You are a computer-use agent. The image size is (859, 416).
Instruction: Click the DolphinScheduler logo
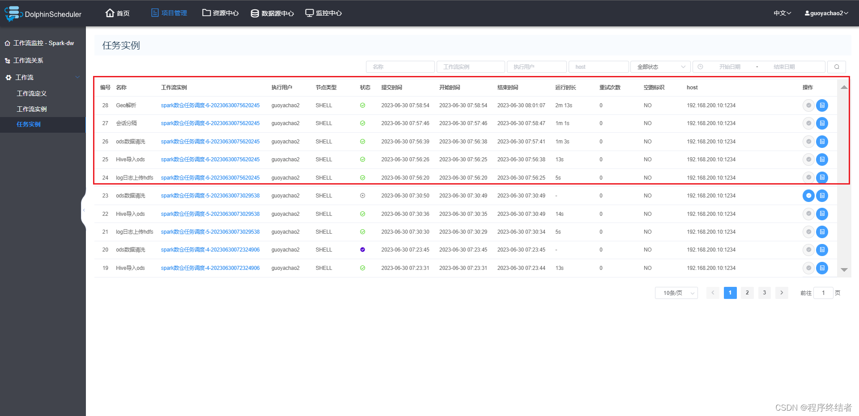point(43,14)
